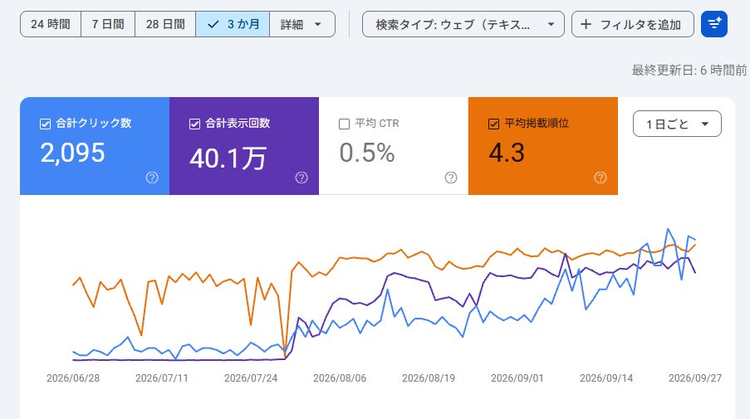750x419 pixels.
Task: Toggle the 合計クリック数 checkbox
Action: point(45,124)
